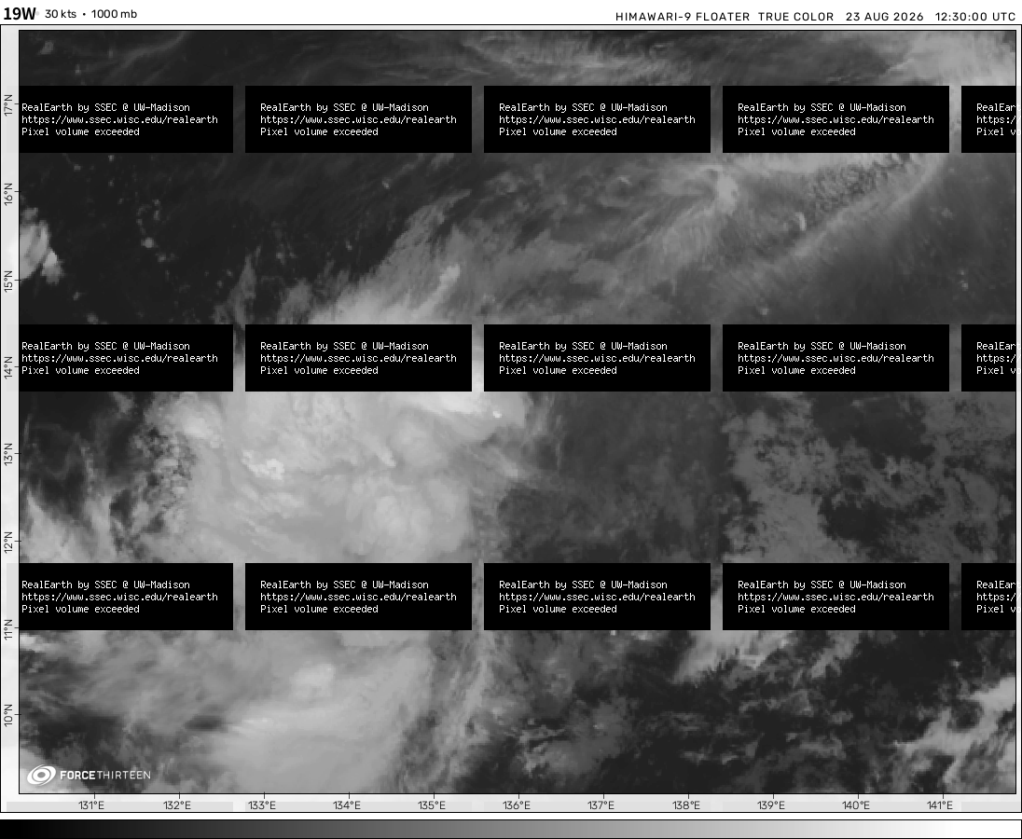
Task: Click the 131°E longitude label
Action: coord(91,805)
